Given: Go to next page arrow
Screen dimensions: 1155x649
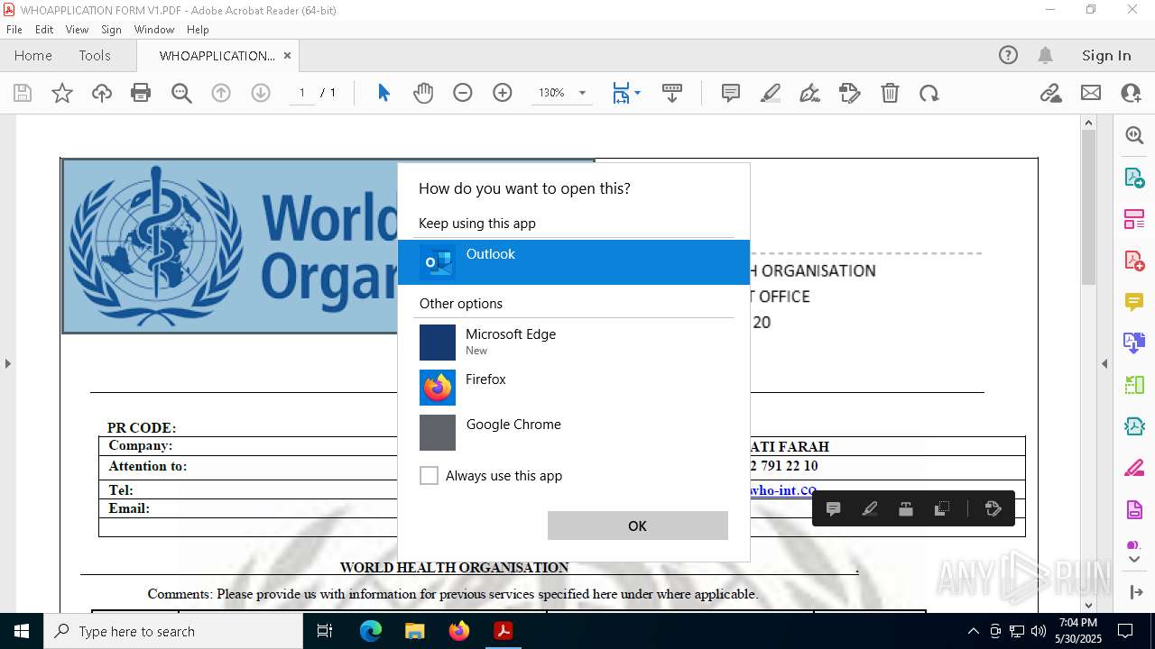Looking at the screenshot, I should click(x=261, y=93).
